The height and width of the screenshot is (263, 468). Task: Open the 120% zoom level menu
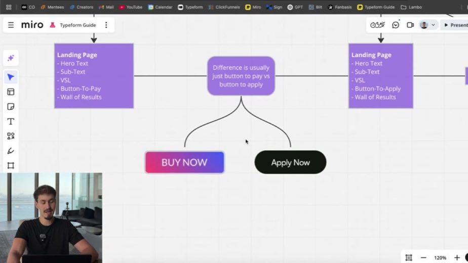[x=440, y=257]
